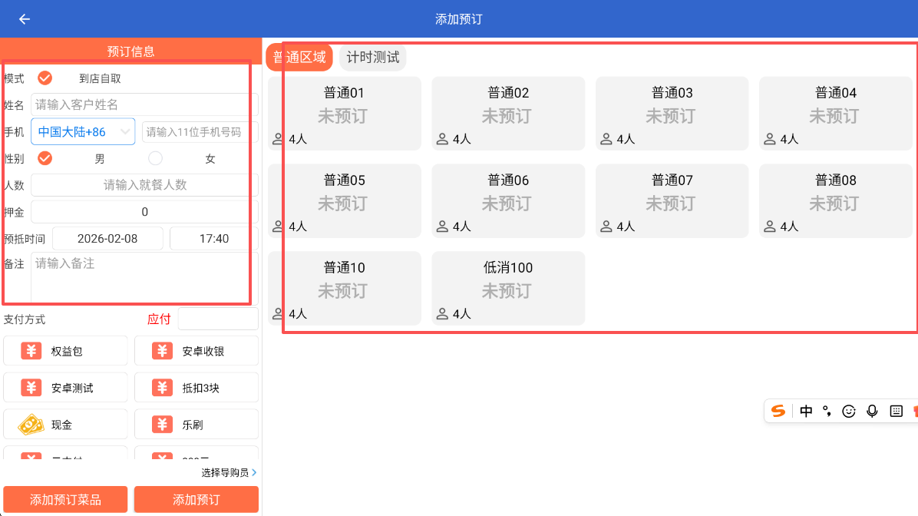Select 乐刷 payment yen icon

pos(162,425)
